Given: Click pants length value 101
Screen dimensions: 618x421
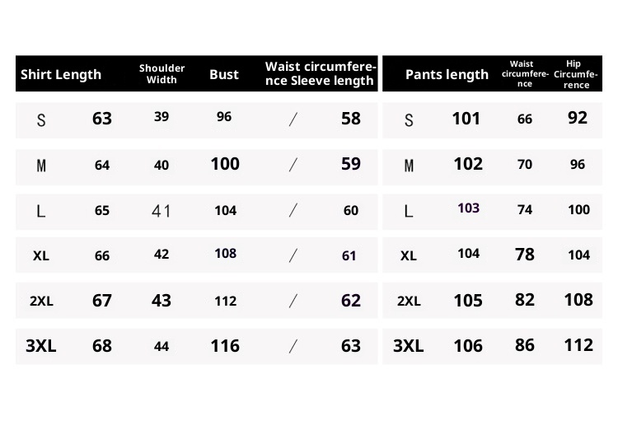Looking at the screenshot, I should [466, 119].
